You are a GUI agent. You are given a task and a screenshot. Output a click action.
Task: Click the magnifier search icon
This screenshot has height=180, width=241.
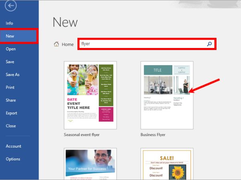[x=209, y=44]
